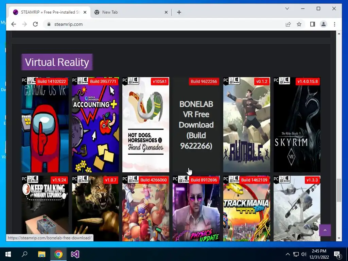The height and width of the screenshot is (261, 348).
Task: Click the Build 8912696 version badge
Action: 204,180
